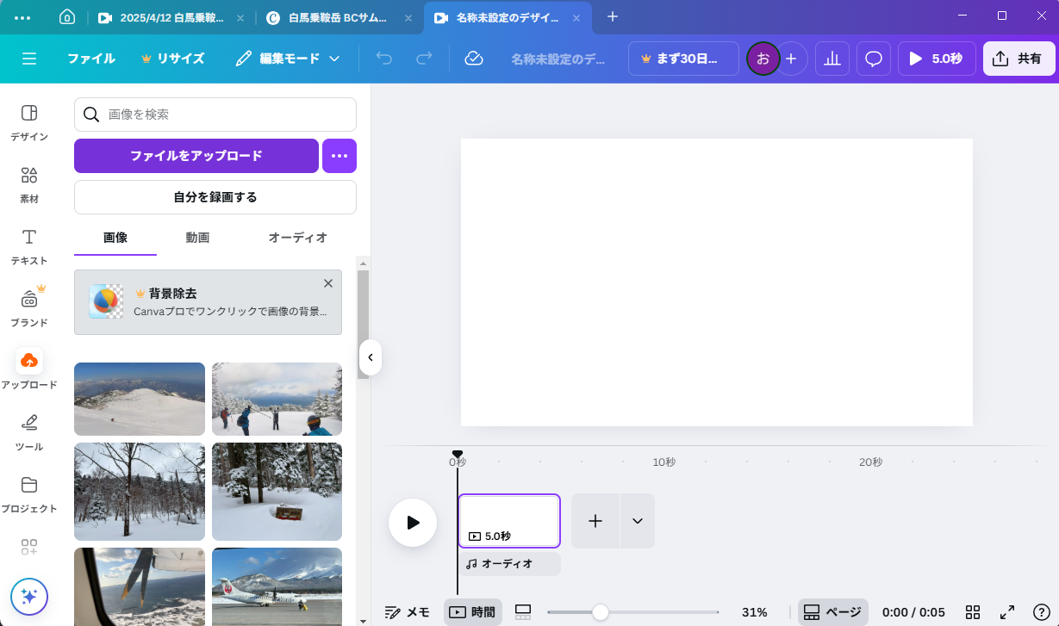The height and width of the screenshot is (626, 1059).
Task: Click the ファイルをアップロード button
Action: [x=196, y=156]
